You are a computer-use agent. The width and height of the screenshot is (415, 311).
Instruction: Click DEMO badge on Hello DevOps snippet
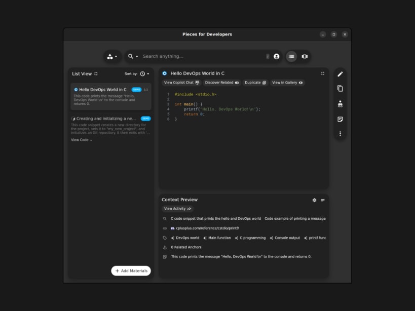tap(136, 90)
